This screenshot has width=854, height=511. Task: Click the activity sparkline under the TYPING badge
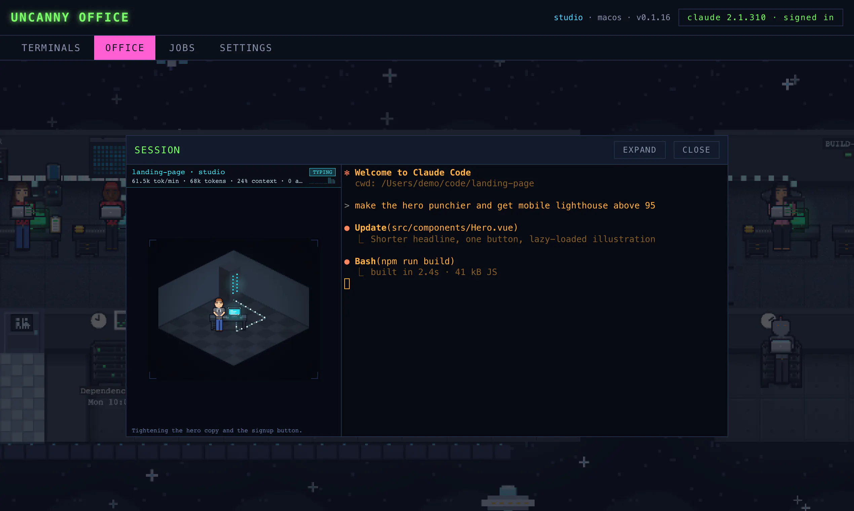[x=322, y=181]
